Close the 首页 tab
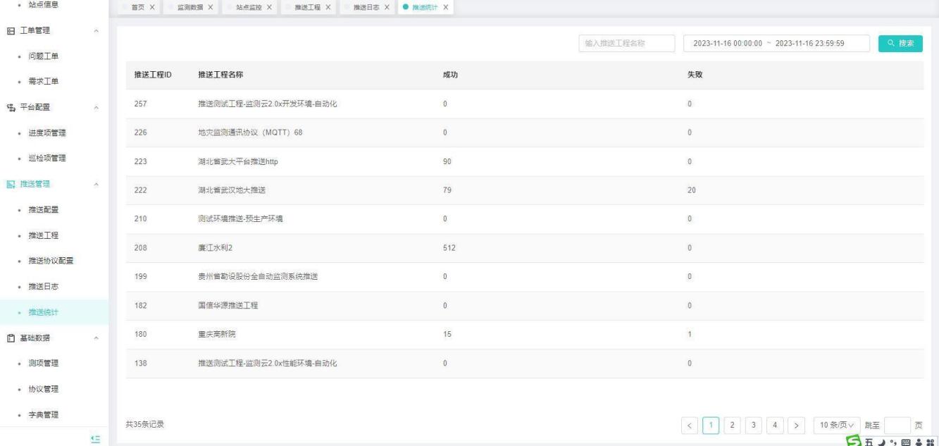Image resolution: width=939 pixels, height=446 pixels. 151,7
